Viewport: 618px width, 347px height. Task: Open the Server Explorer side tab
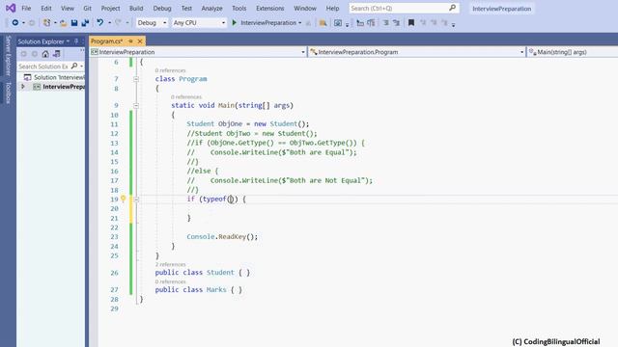8,56
